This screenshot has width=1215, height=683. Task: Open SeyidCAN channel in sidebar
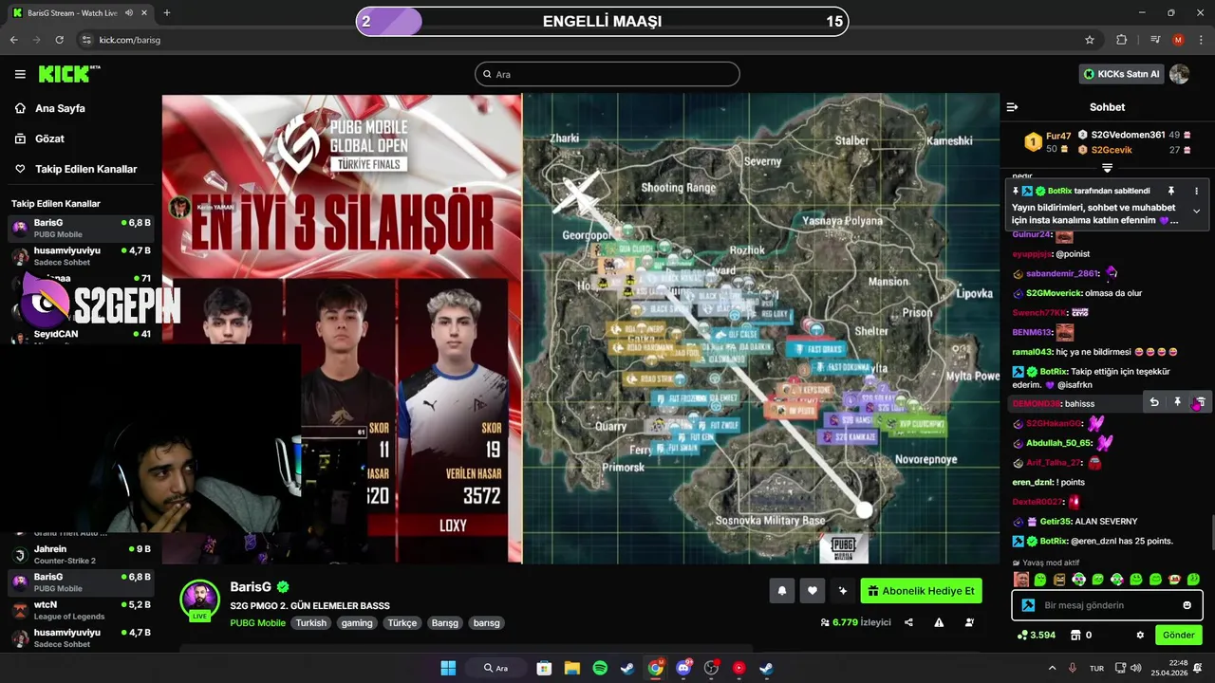[81, 334]
